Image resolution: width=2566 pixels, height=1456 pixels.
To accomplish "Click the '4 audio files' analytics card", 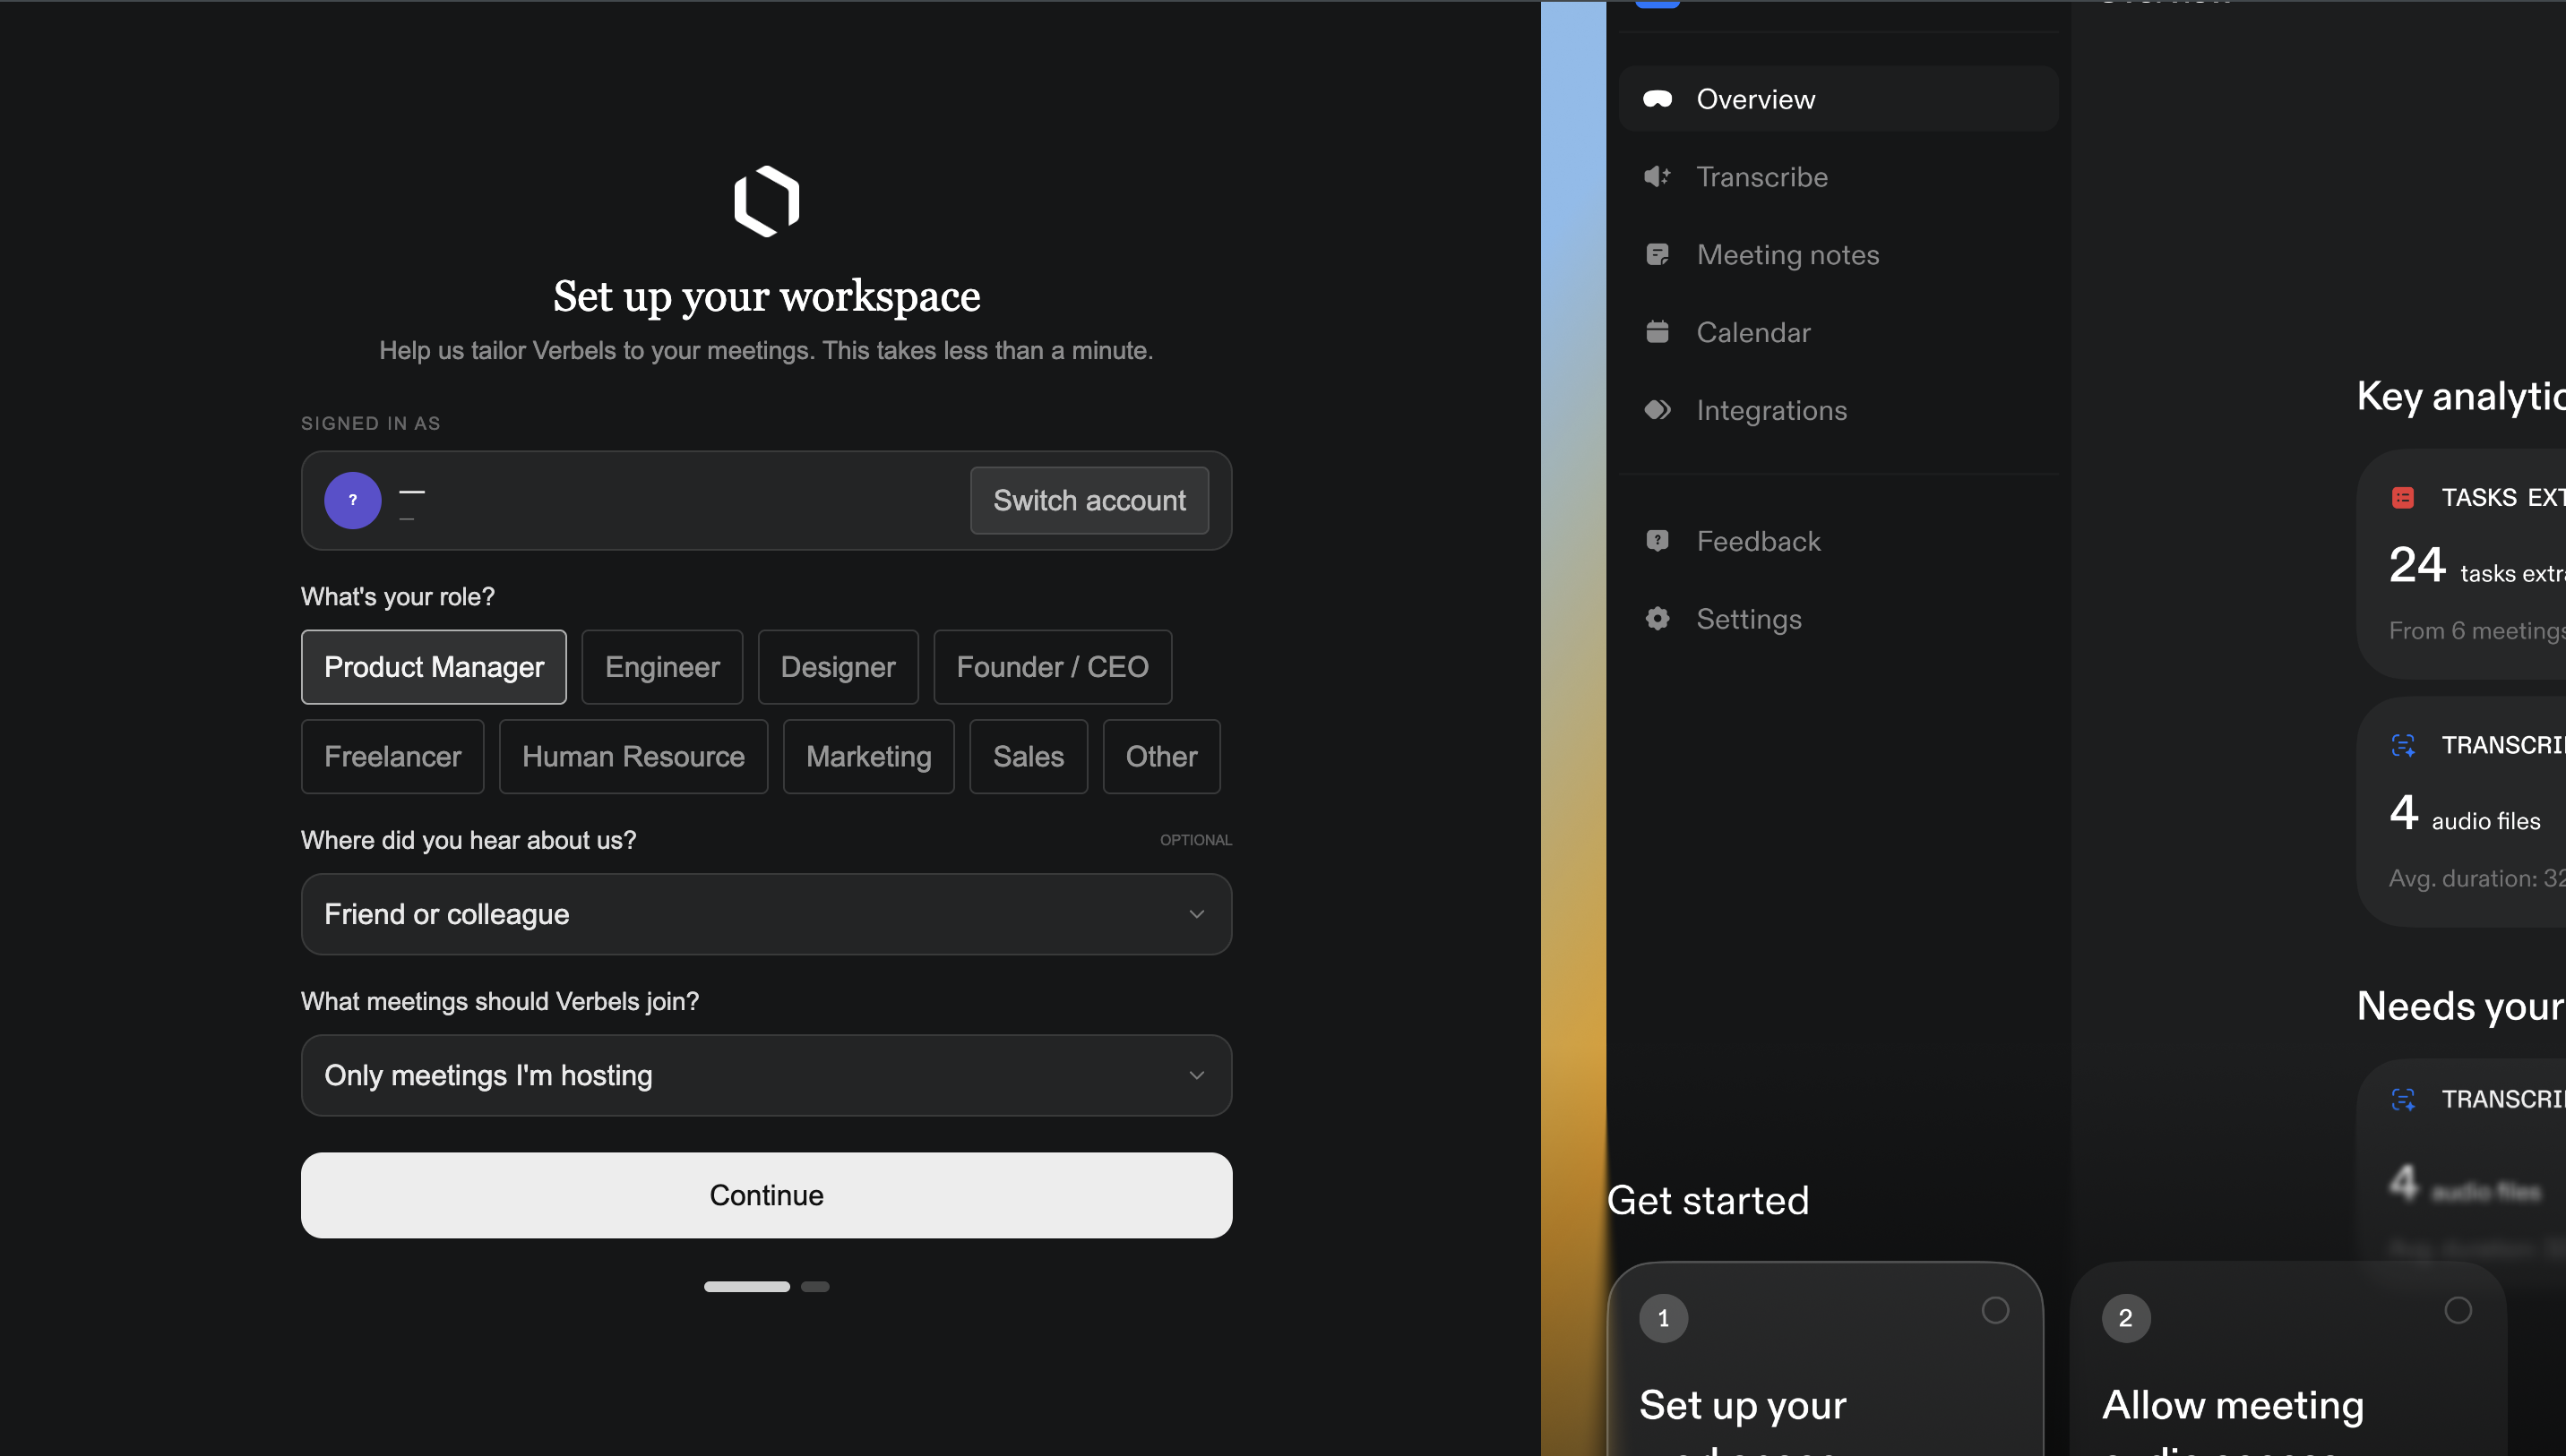I will 2462,812.
